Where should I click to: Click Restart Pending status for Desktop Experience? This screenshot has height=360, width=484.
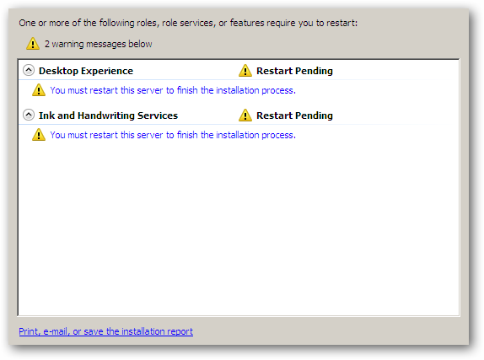294,71
